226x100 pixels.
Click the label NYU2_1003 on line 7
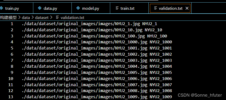[161, 60]
